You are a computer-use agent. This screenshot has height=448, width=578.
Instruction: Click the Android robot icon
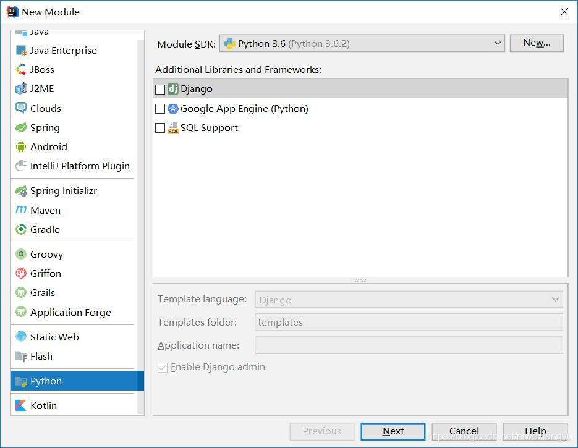[x=21, y=146]
